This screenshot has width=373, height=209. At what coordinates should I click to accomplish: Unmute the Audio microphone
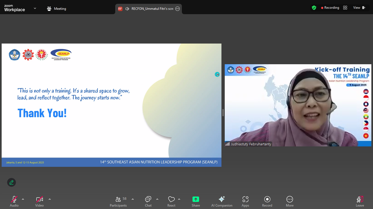tap(14, 199)
